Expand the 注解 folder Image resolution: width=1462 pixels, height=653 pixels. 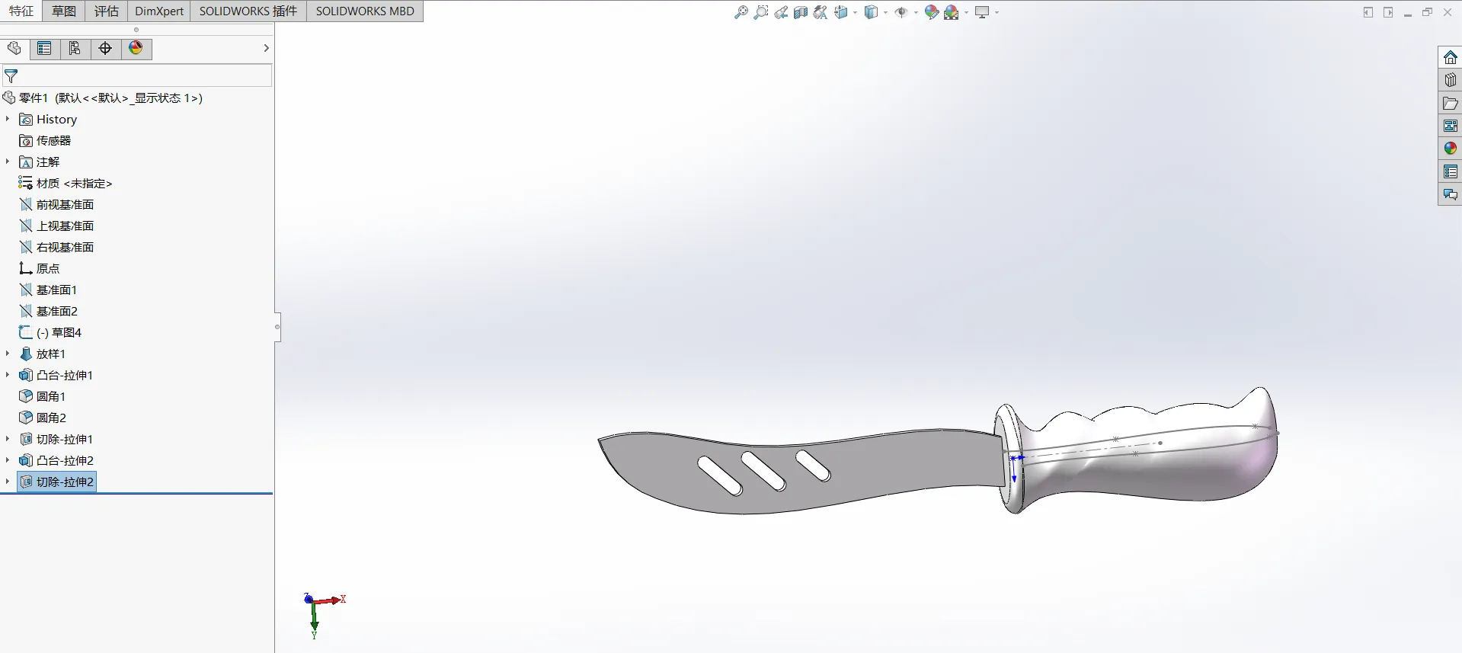pos(8,162)
